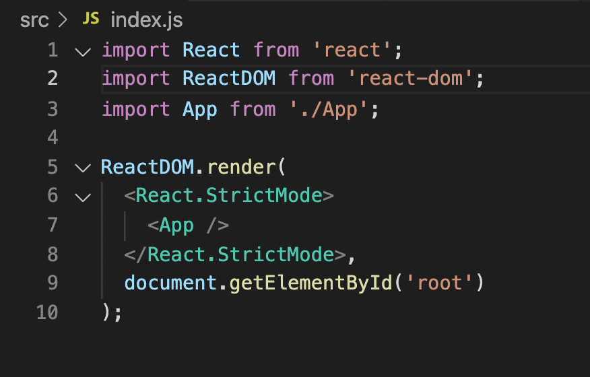
Task: Click 'import' keyword on line 1
Action: pos(136,50)
